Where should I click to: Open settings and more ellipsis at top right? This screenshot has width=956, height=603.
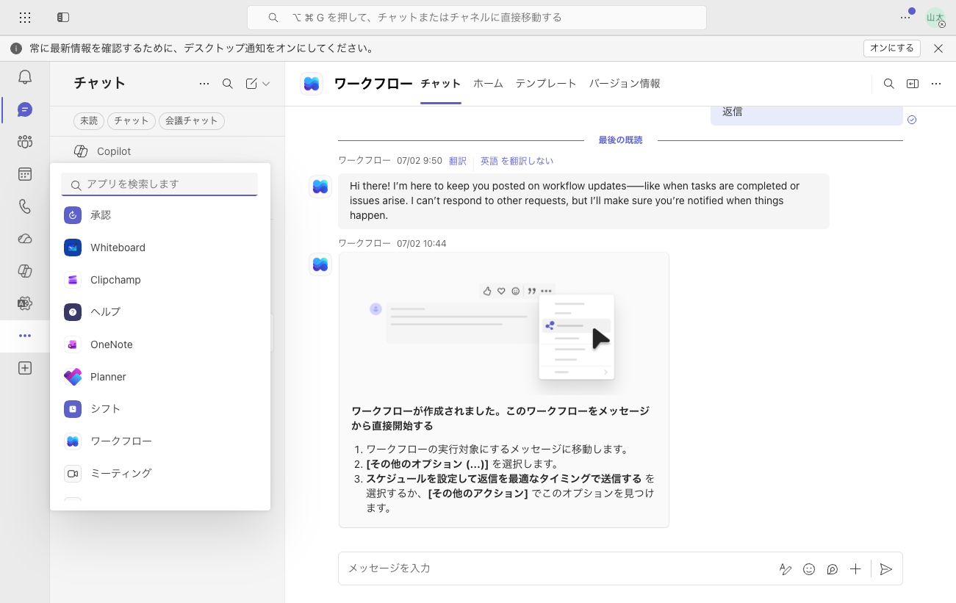coord(905,17)
